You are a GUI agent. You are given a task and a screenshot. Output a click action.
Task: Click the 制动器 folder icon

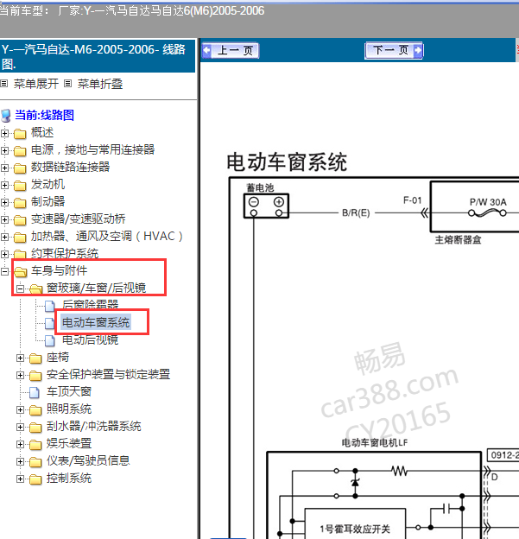click(x=20, y=202)
